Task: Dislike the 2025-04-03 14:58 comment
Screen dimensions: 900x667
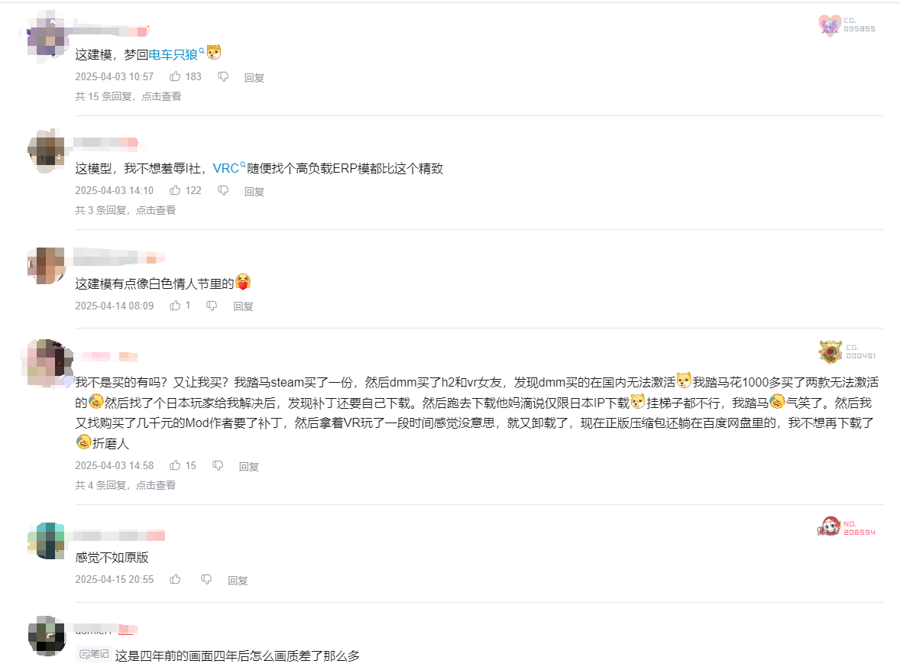Action: [x=218, y=465]
